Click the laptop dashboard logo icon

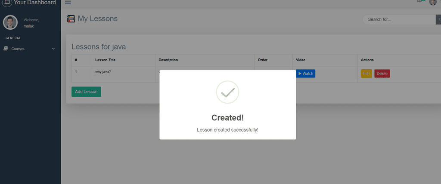tap(7, 3)
